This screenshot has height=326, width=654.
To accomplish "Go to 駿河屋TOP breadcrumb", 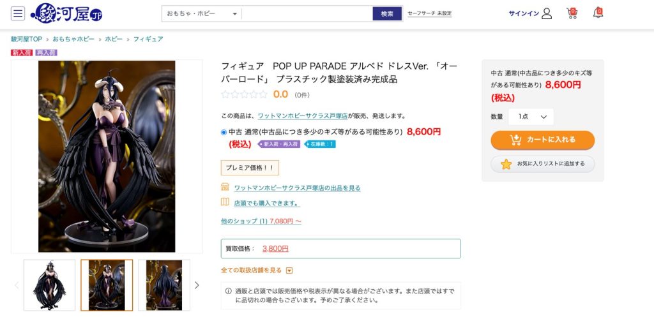I will pyautogui.click(x=26, y=40).
